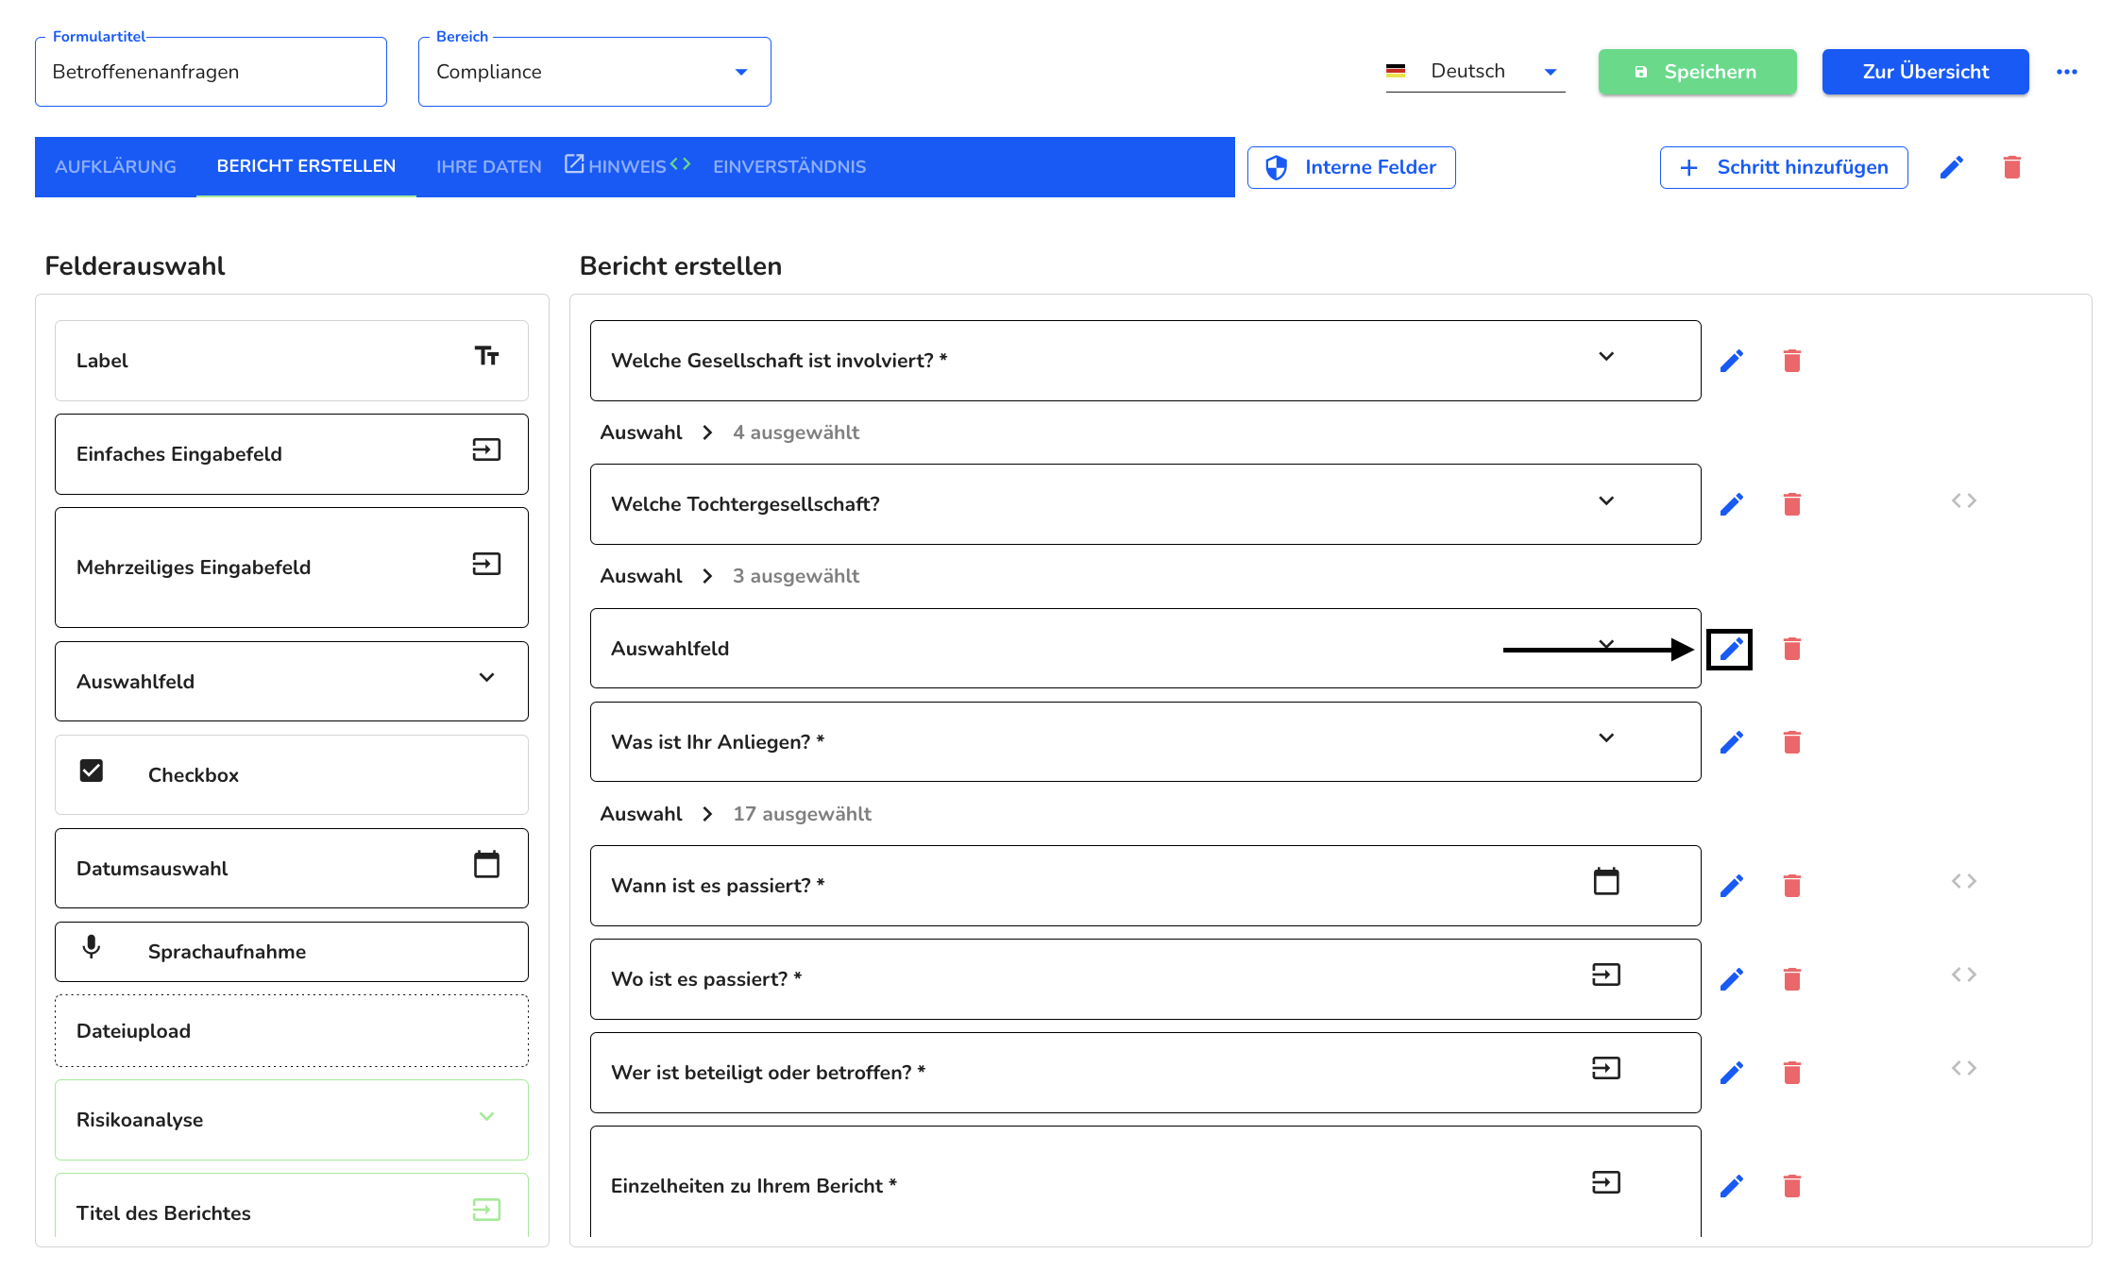Switch to the HINWEIS tab
This screenshot has height=1271, width=2119.
(x=627, y=167)
